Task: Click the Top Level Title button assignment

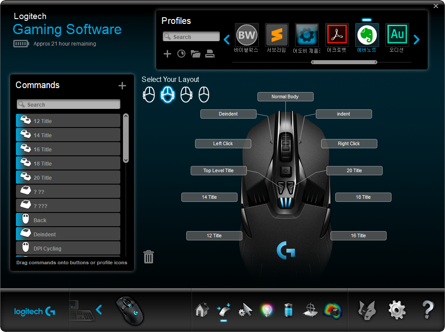Action: [x=219, y=170]
